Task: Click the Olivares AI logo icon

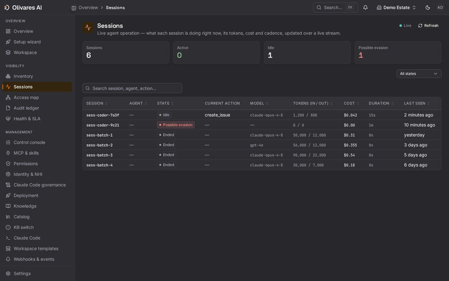Action: (x=7, y=7)
